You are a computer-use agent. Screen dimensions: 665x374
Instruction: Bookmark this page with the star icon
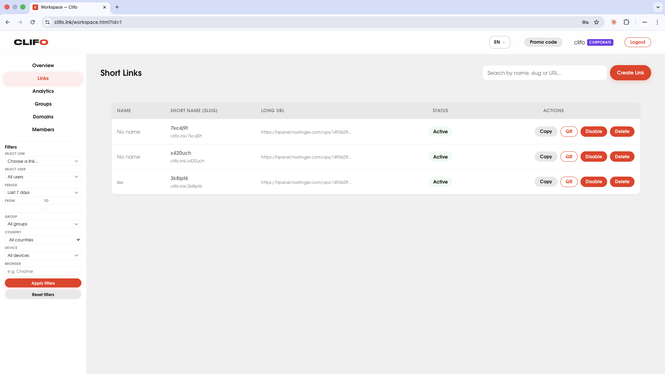(x=596, y=22)
